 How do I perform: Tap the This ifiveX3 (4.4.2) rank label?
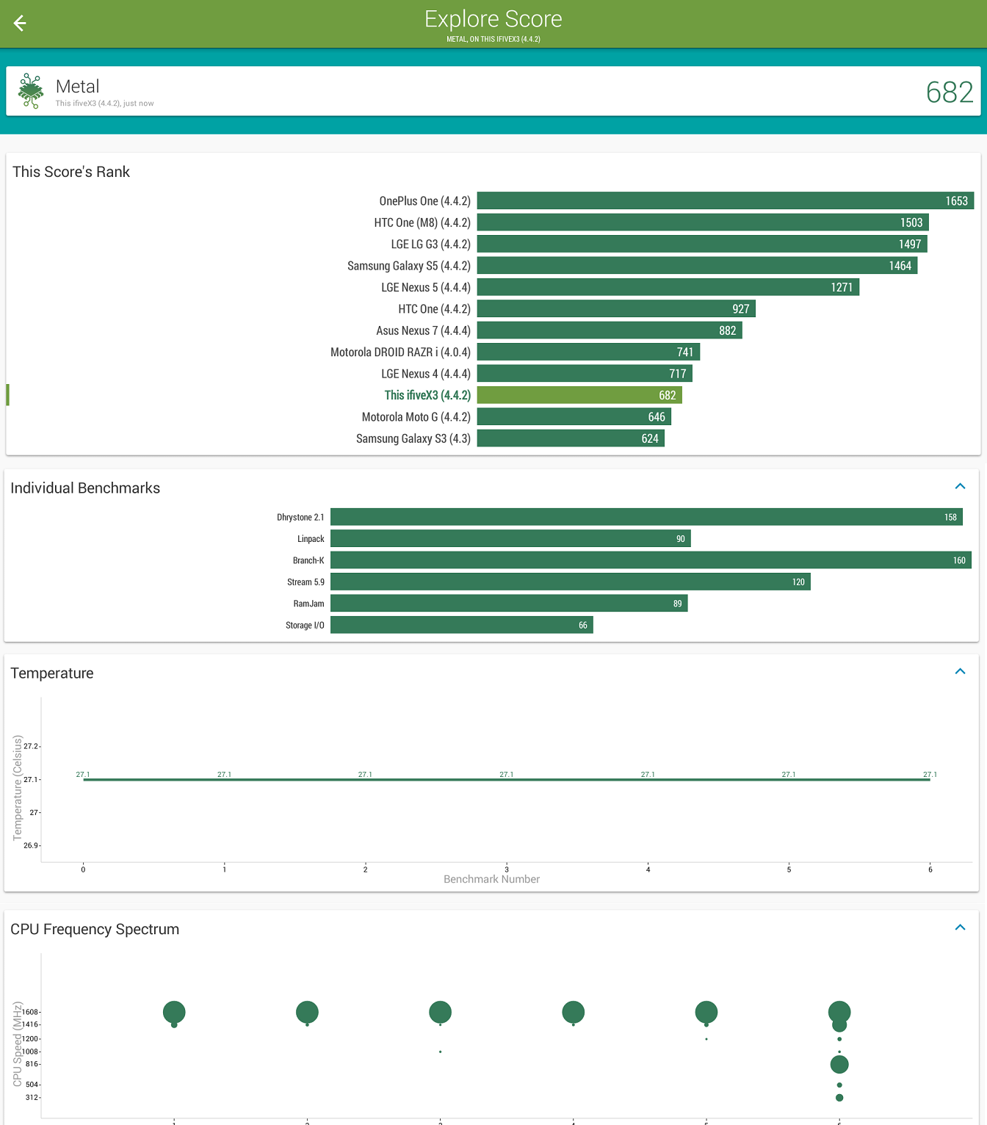[427, 395]
